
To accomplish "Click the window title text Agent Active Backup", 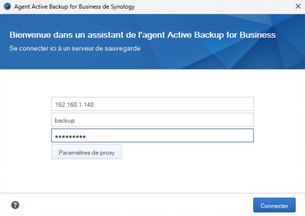I will pos(74,7).
